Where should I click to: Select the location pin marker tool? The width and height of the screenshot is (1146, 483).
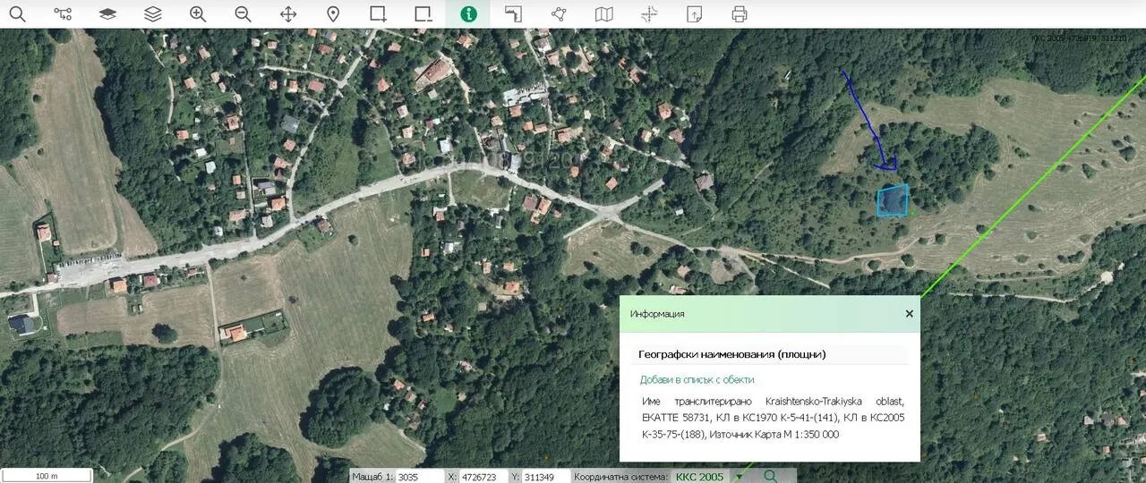[333, 14]
